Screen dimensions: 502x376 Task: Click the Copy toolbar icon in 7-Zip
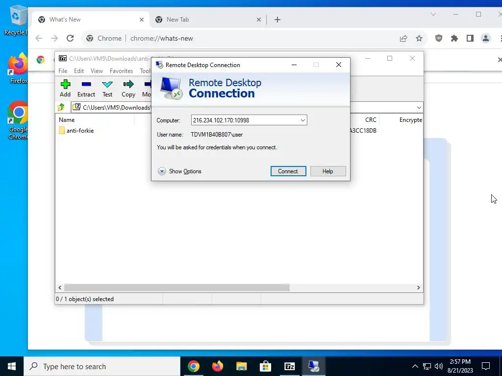click(128, 88)
